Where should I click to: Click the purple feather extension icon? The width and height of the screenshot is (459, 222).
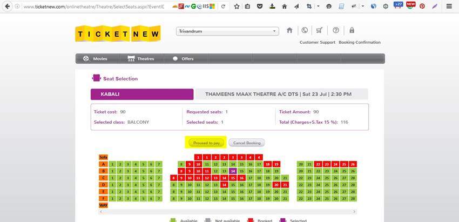[434, 6]
